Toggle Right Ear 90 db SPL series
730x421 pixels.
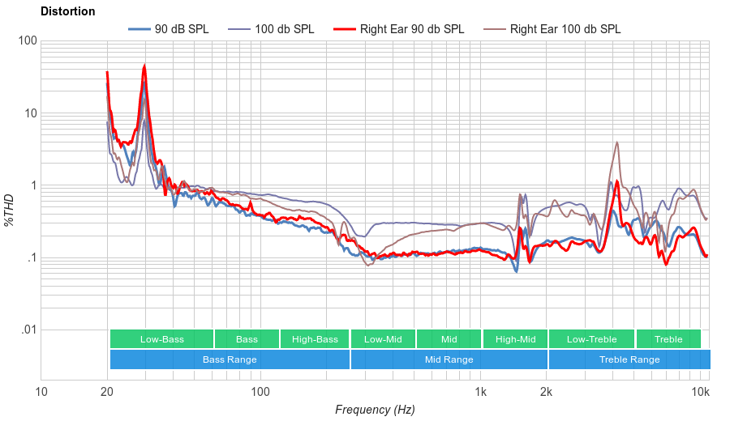pyautogui.click(x=410, y=29)
